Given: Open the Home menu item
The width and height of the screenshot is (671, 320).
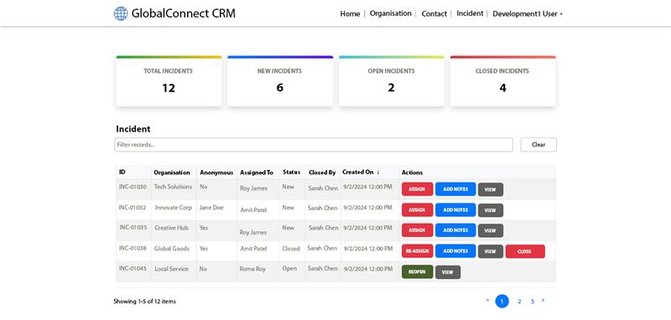Looking at the screenshot, I should point(350,13).
